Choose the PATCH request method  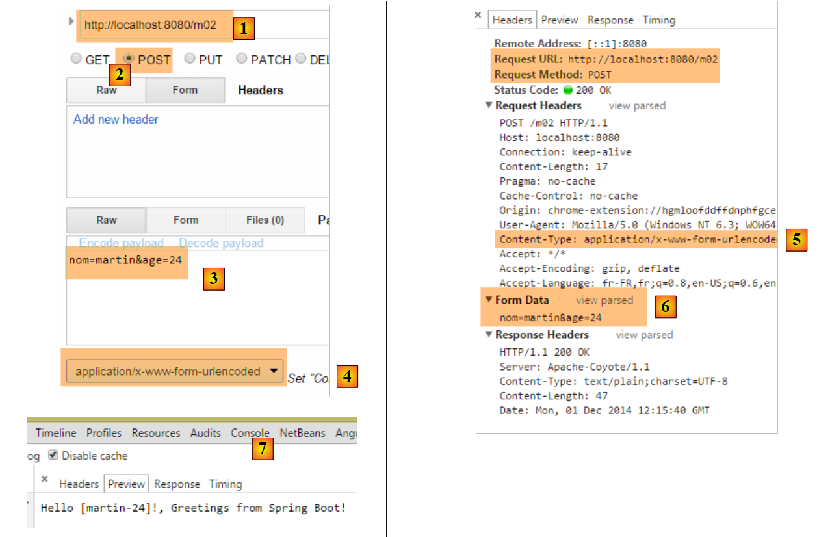(x=242, y=59)
